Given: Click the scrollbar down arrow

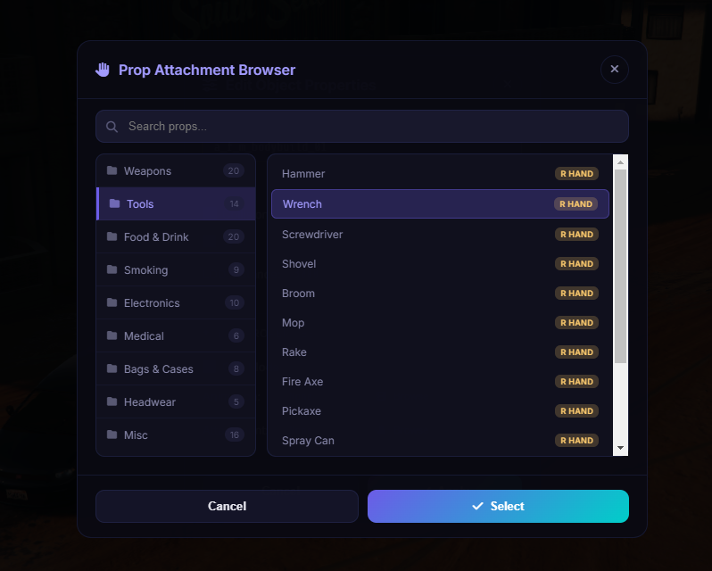Looking at the screenshot, I should tap(620, 448).
